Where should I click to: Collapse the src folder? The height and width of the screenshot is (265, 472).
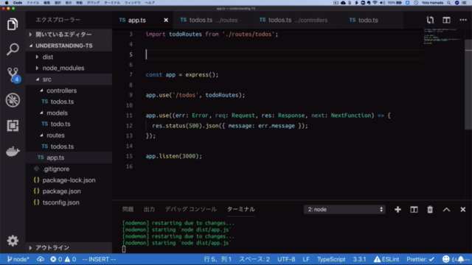click(69, 79)
